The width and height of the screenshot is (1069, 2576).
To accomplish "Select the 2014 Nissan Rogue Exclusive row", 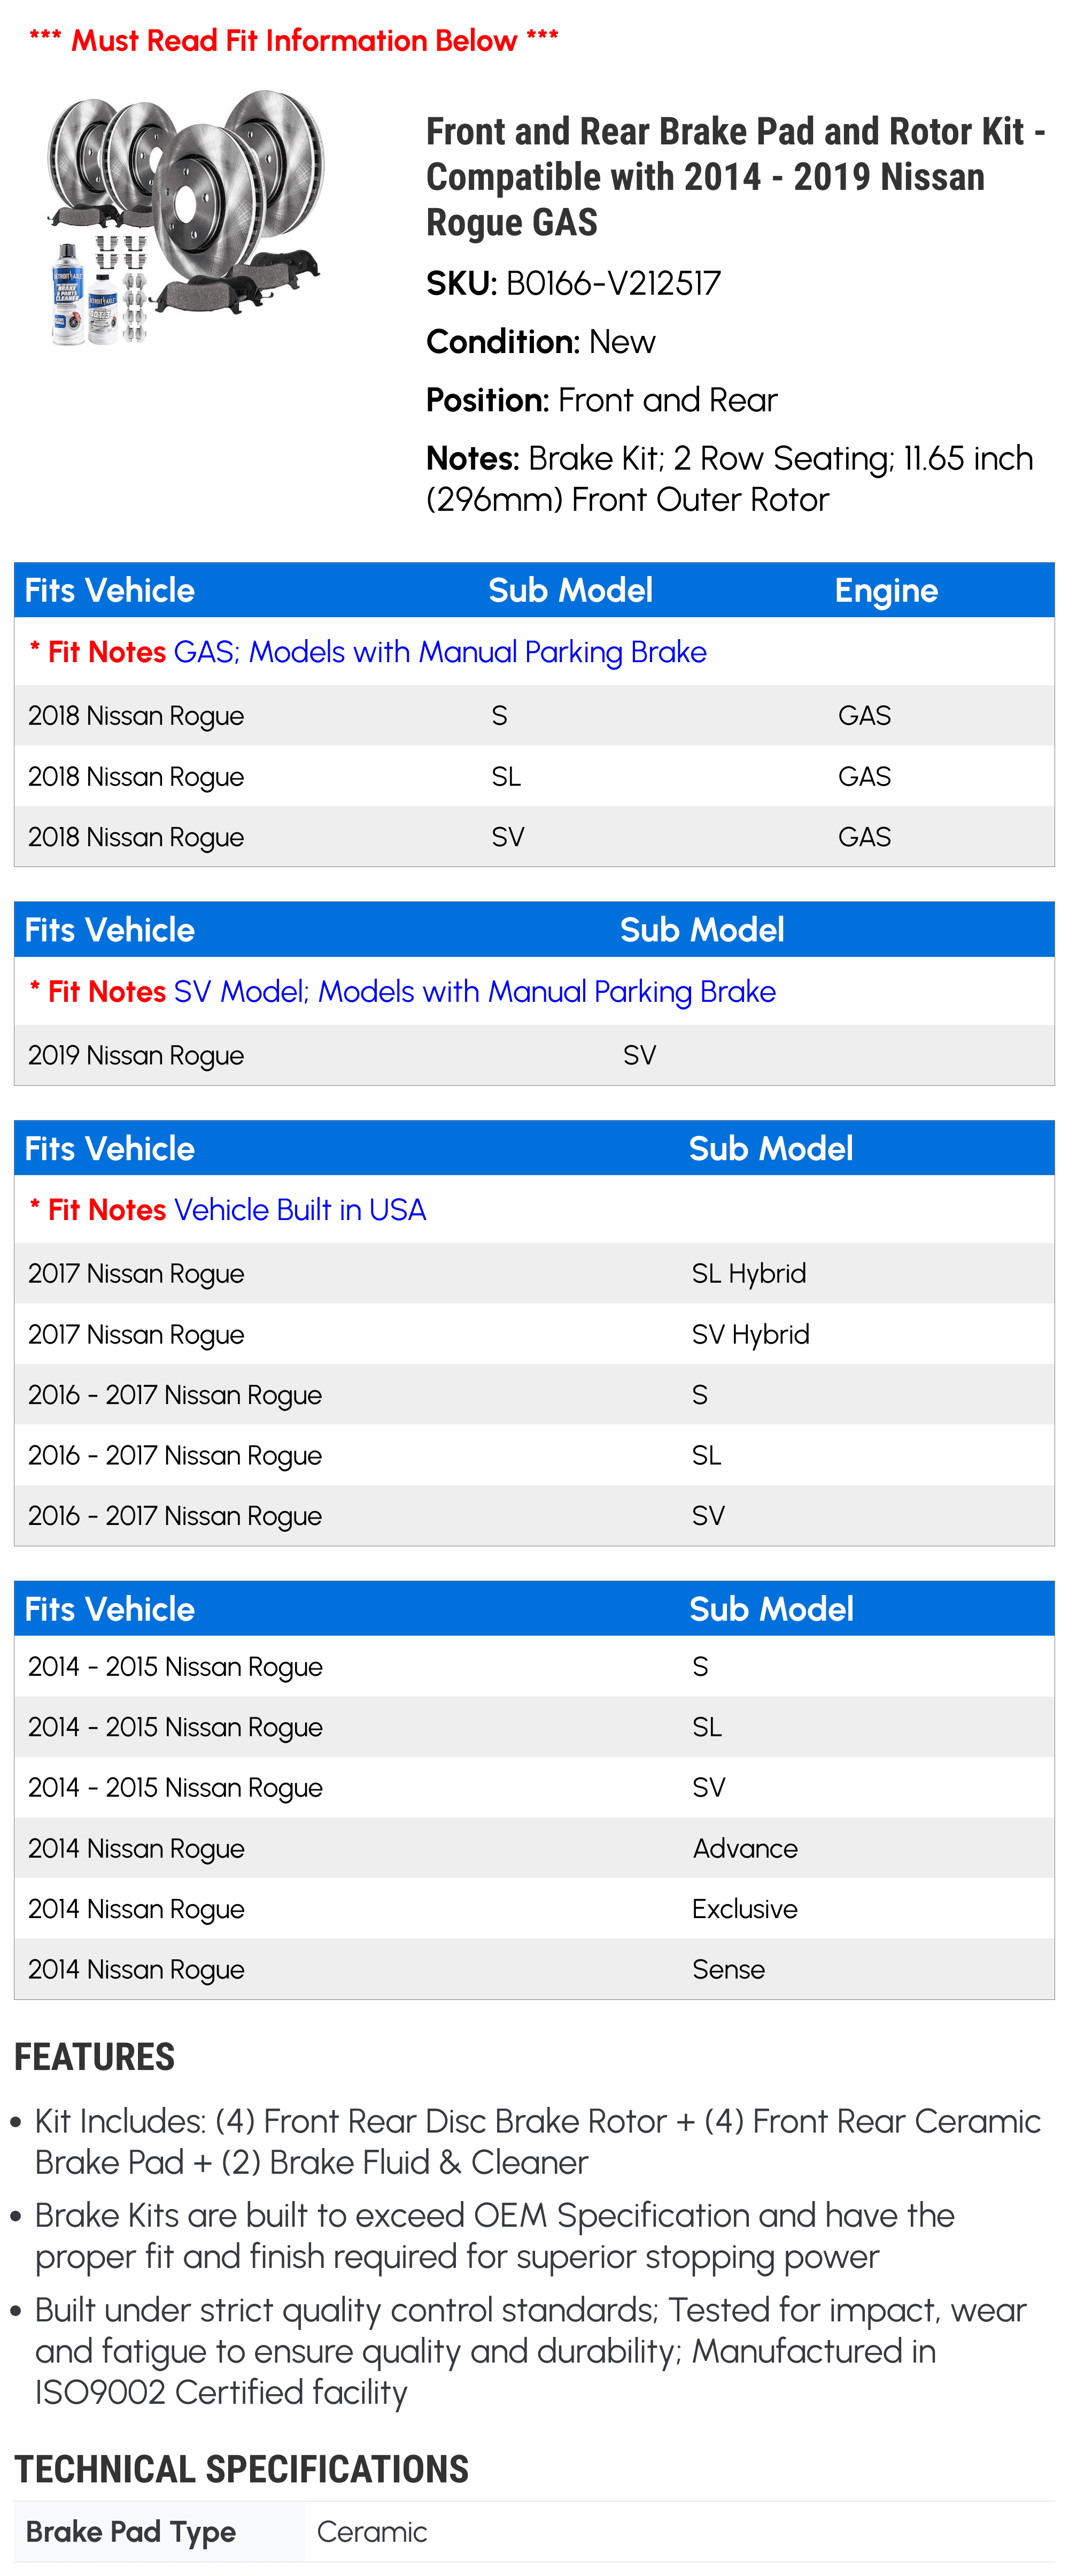I will (x=534, y=1908).
